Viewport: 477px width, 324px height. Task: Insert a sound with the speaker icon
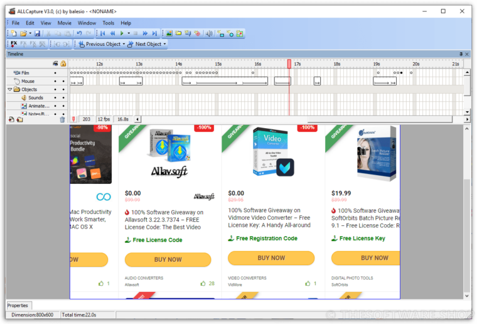pyautogui.click(x=208, y=33)
